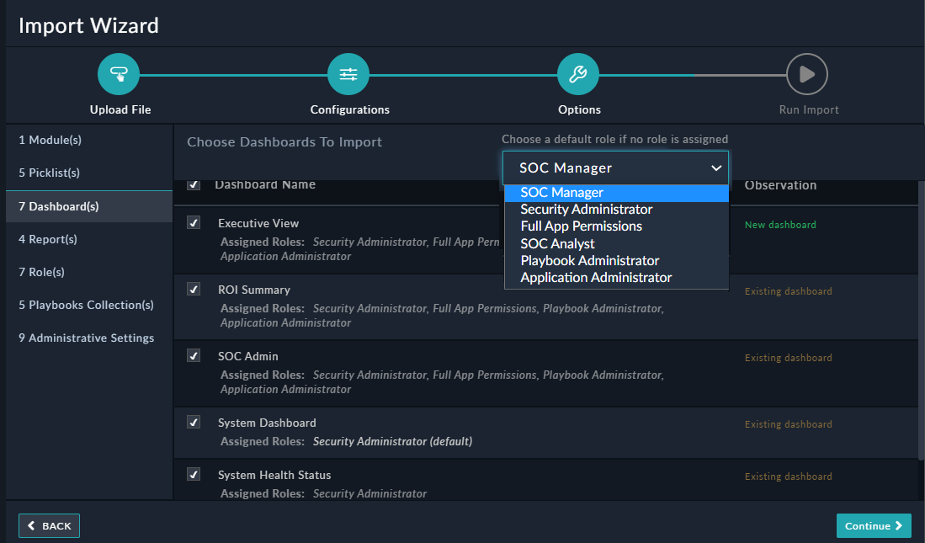Open the Configurations step icon

pyautogui.click(x=348, y=74)
